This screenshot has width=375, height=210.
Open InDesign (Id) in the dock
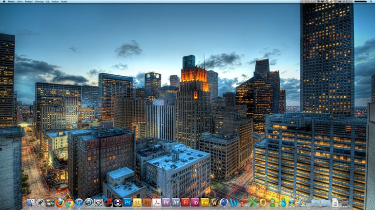pos(195,203)
